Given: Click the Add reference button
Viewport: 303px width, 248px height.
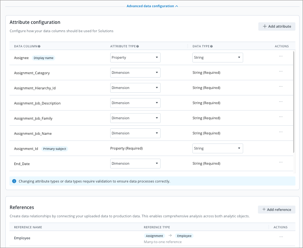Looking at the screenshot, I should [x=276, y=209].
